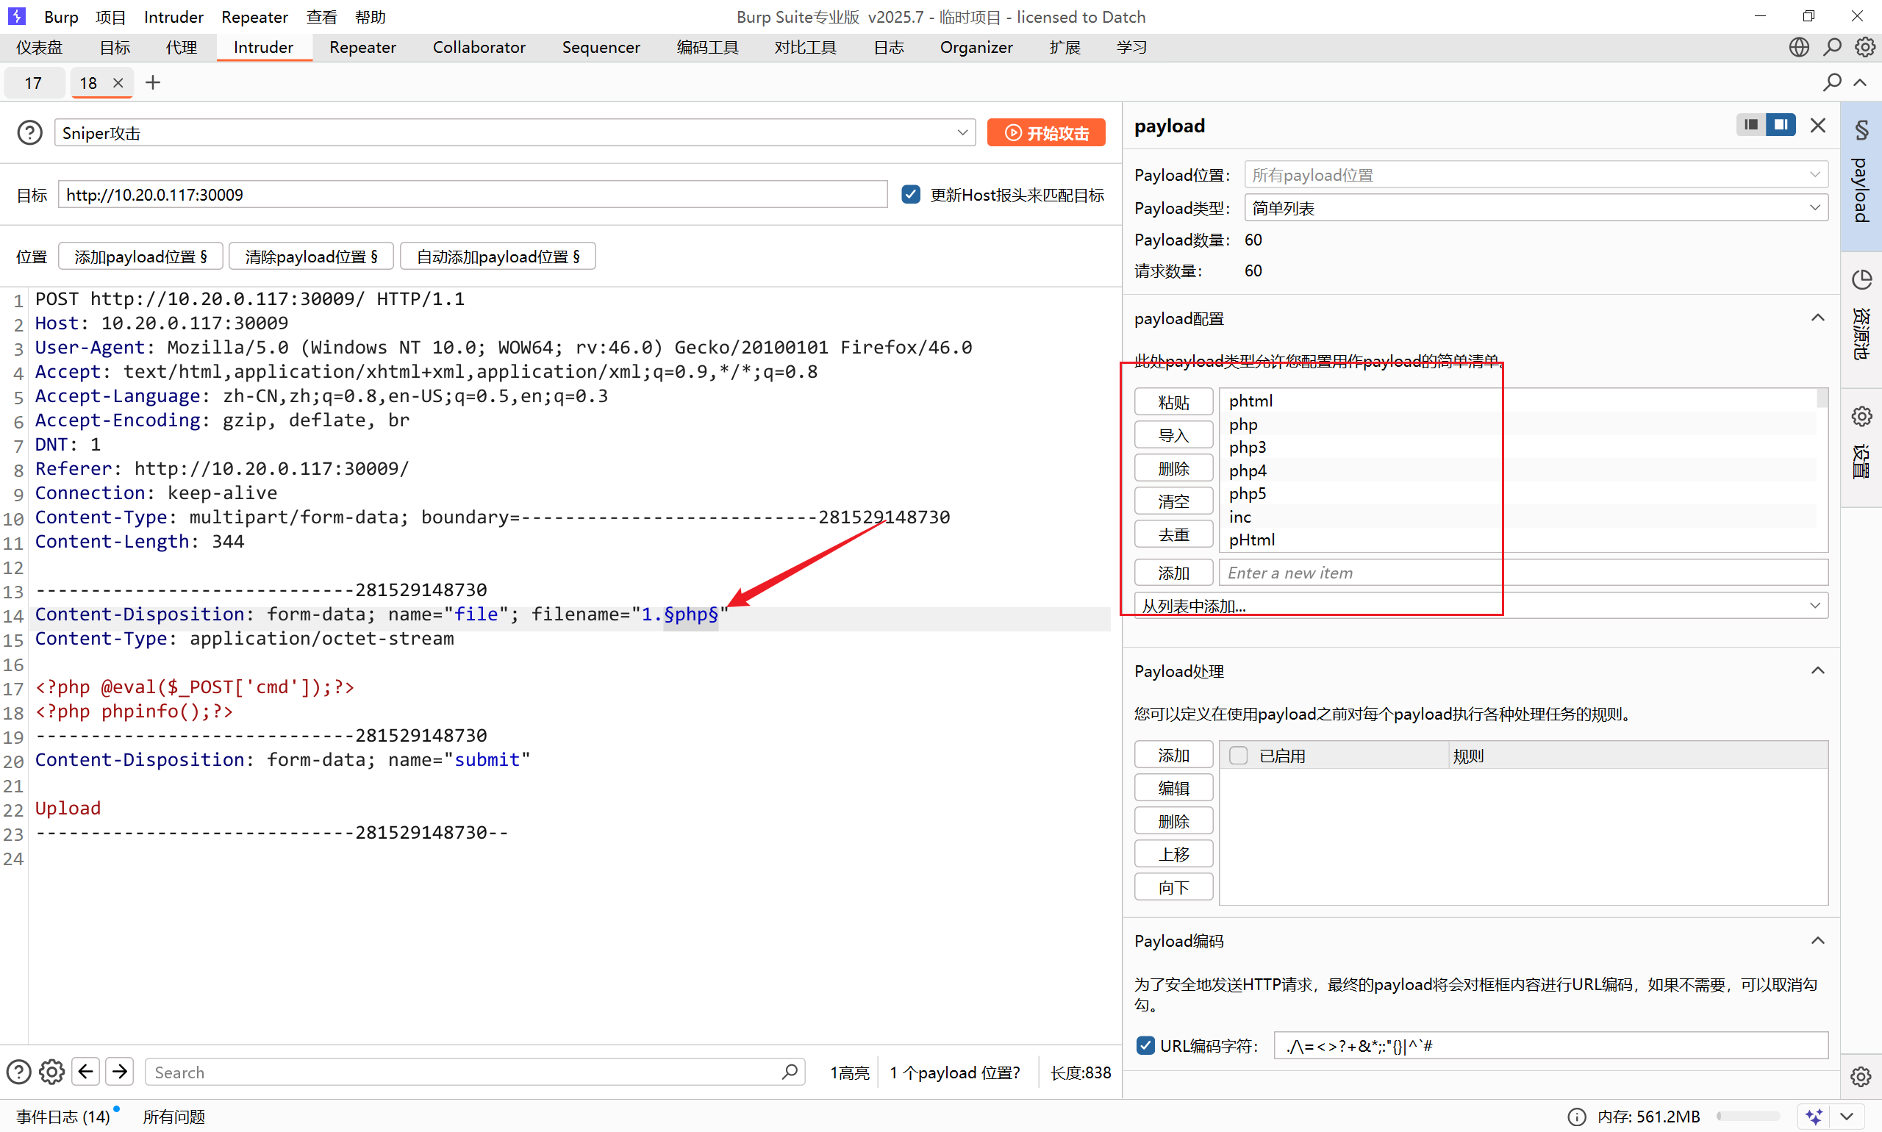The height and width of the screenshot is (1132, 1882).
Task: Click the globe icon in the top toolbar
Action: (x=1799, y=47)
